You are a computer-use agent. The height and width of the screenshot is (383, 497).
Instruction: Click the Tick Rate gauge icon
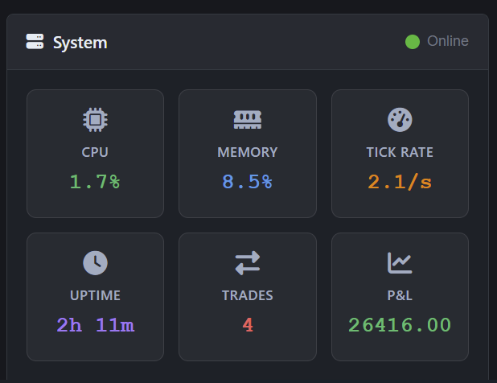[x=400, y=120]
